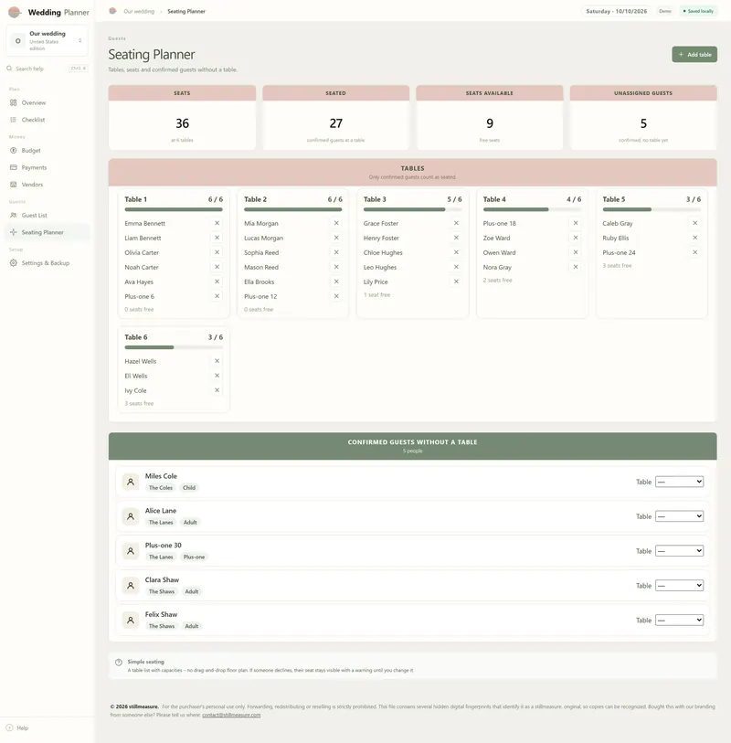Open Settings & Backup
731x743 pixels.
pos(48,263)
